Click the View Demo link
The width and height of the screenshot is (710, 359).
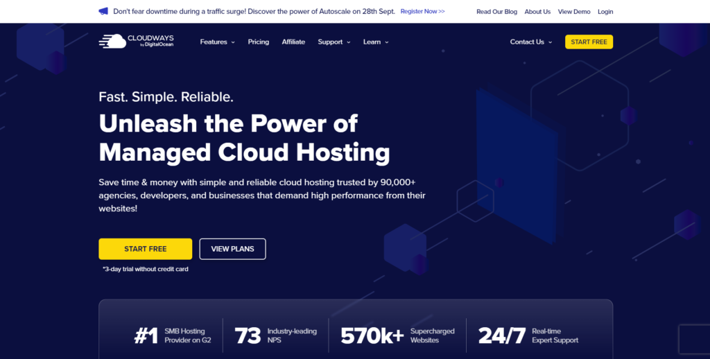[x=574, y=12]
